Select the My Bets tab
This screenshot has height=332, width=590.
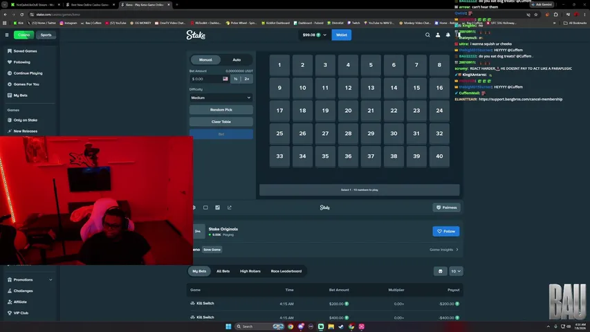[199, 271]
